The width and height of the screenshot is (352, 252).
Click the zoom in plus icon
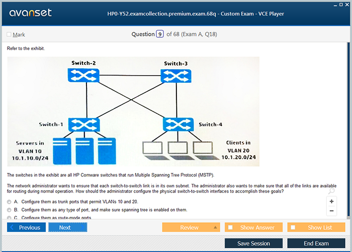[332, 201]
